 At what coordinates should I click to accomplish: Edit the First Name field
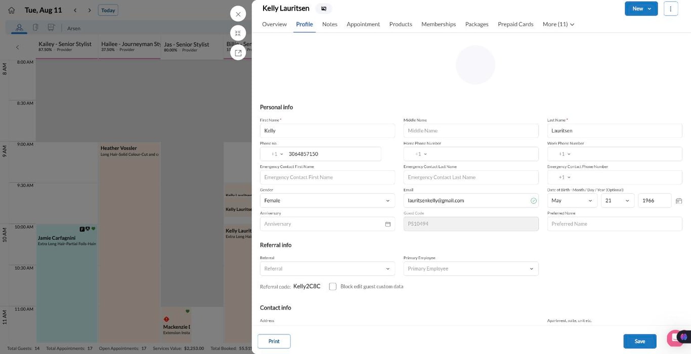tap(327, 131)
